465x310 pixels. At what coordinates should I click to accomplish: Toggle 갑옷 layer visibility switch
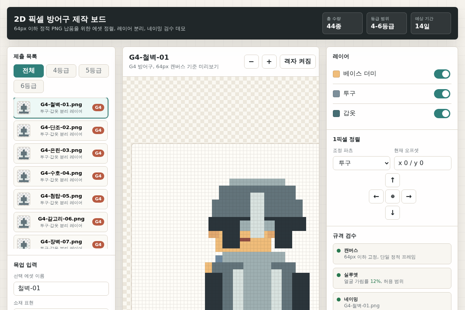coord(442,114)
